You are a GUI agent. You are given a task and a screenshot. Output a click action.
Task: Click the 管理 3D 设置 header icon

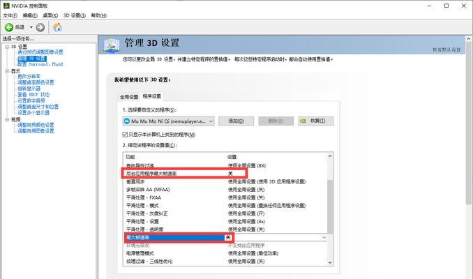(112, 45)
